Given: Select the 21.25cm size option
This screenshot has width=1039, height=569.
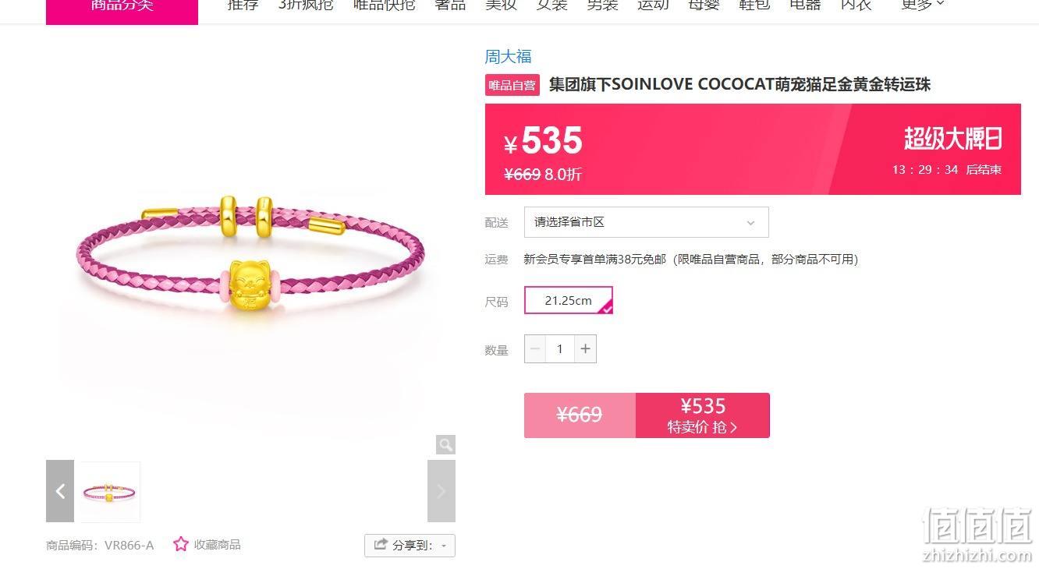Looking at the screenshot, I should (569, 300).
